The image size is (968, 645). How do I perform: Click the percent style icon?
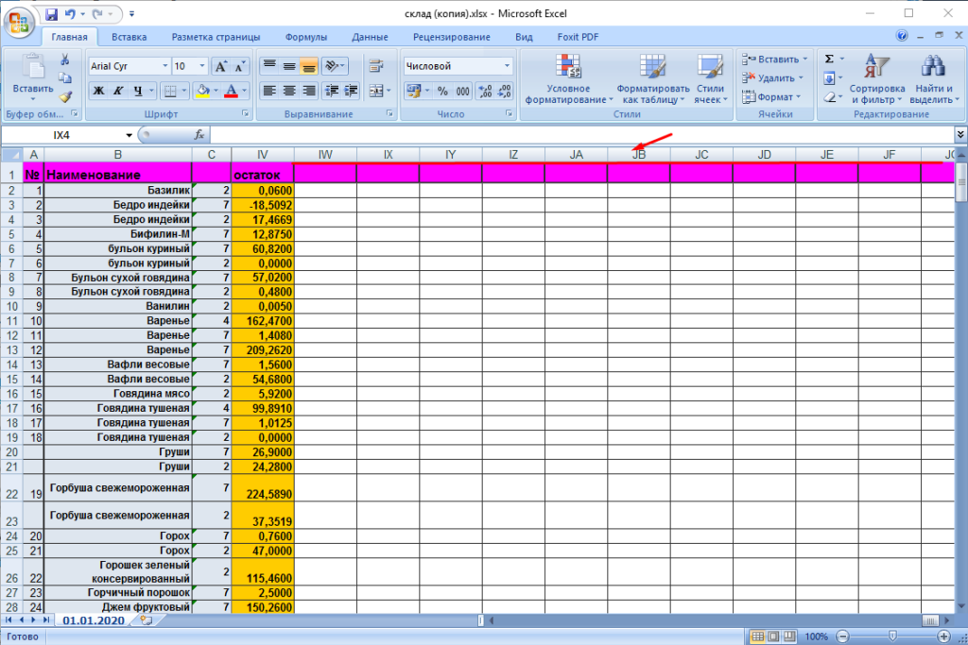tap(441, 92)
